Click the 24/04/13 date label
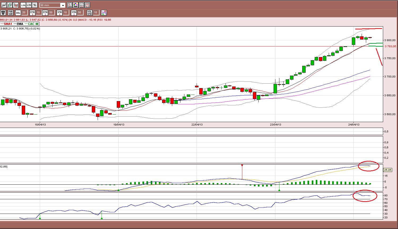This screenshot has width=398, height=229. pyautogui.click(x=354, y=124)
